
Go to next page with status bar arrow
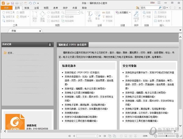click(100, 136)
